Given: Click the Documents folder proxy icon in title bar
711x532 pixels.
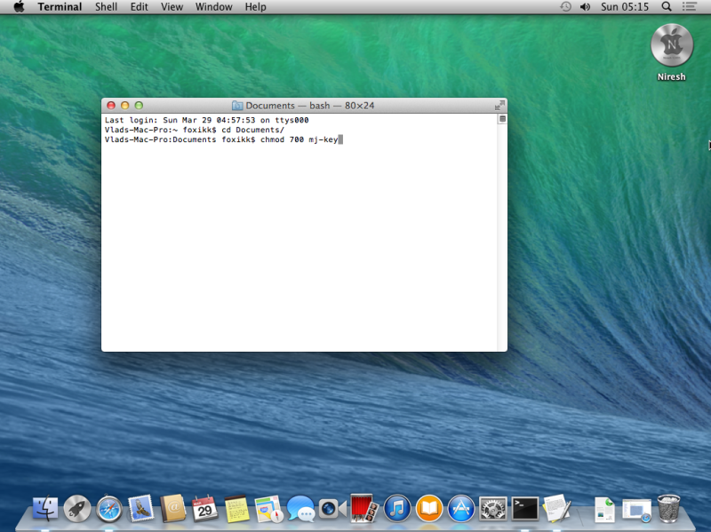Looking at the screenshot, I should pos(237,106).
